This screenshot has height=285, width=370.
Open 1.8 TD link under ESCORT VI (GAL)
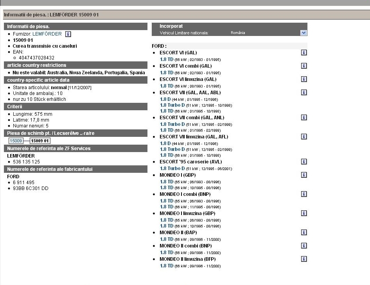167,59
